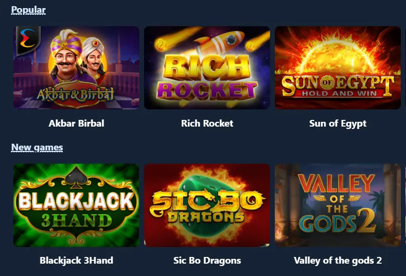The width and height of the screenshot is (406, 276).
Task: Click the Popular section heading link
Action: 28,10
